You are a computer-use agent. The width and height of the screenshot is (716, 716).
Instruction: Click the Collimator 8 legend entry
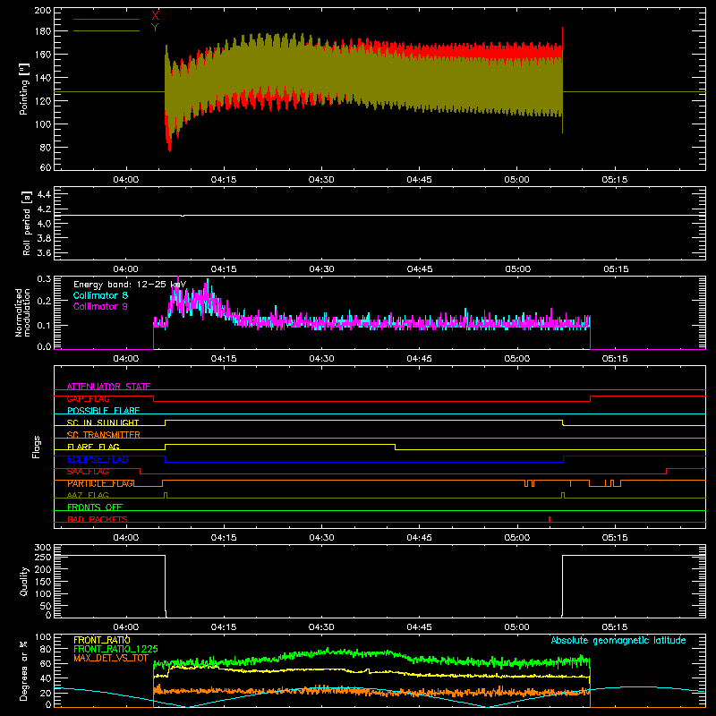coord(100,295)
